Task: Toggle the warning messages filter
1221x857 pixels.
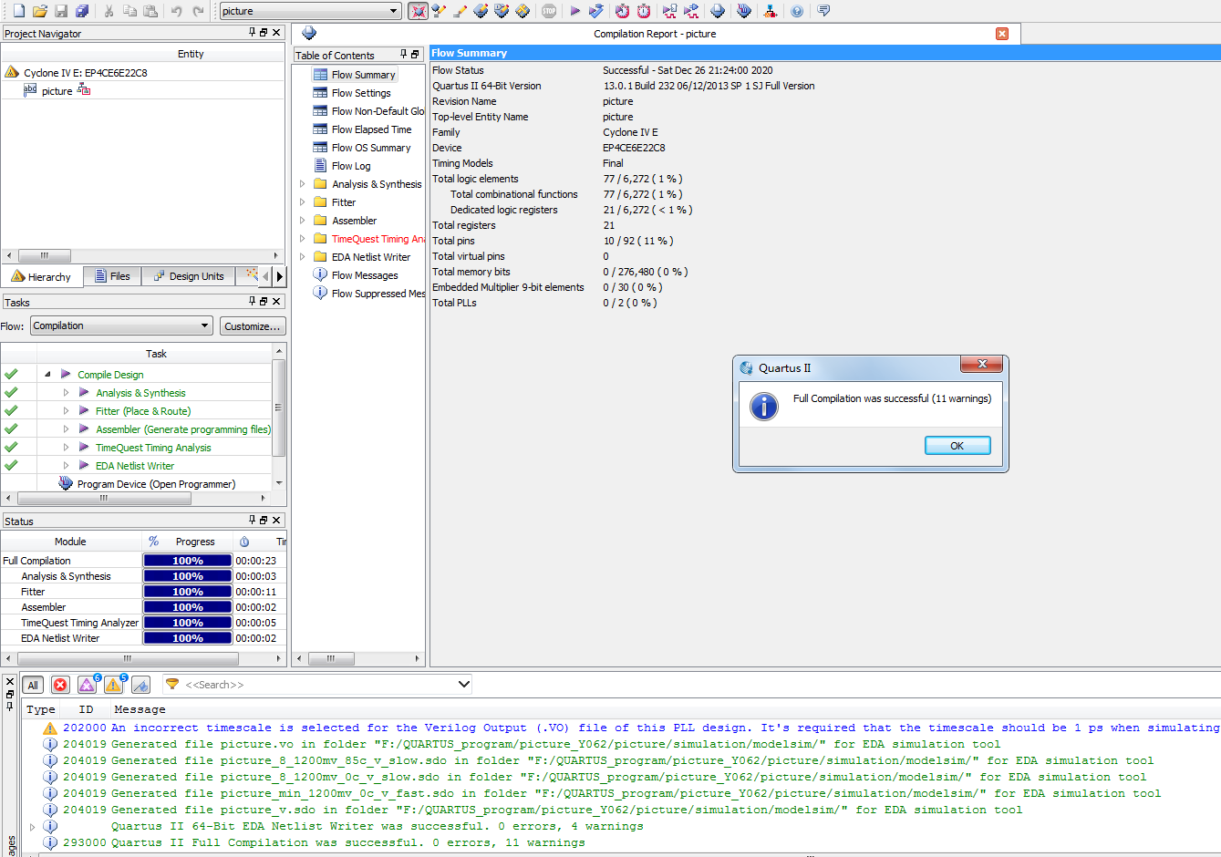Action: pyautogui.click(x=114, y=685)
